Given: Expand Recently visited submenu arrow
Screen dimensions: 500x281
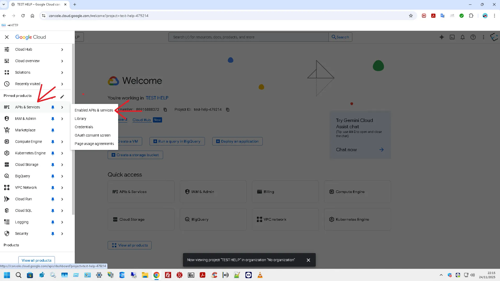Looking at the screenshot, I should tap(62, 84).
